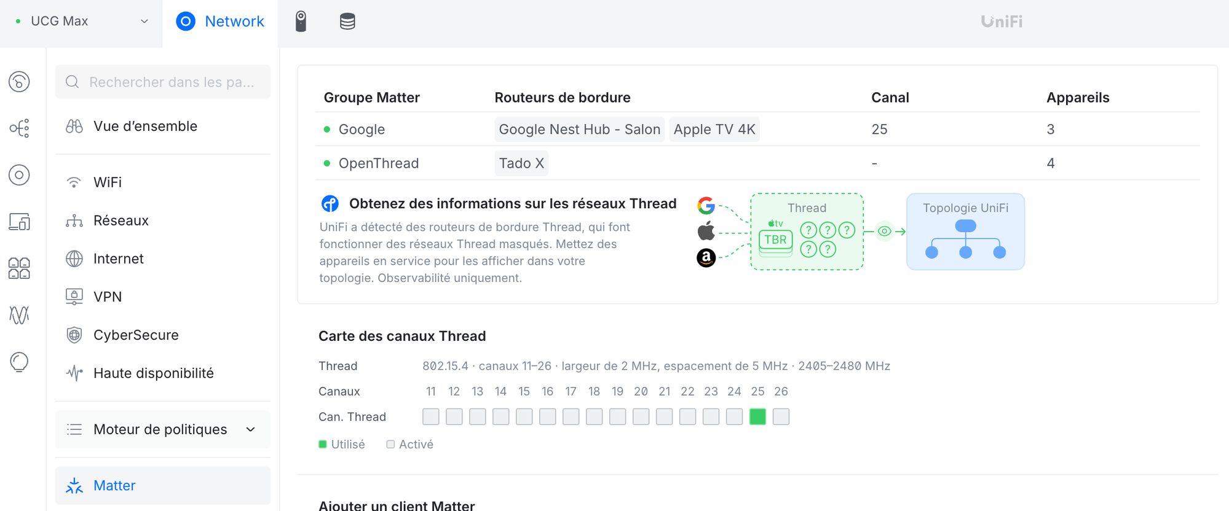Screen dimensions: 1229x511
Task: Open the Insights bulb icon in rail
Action: pyautogui.click(x=19, y=362)
